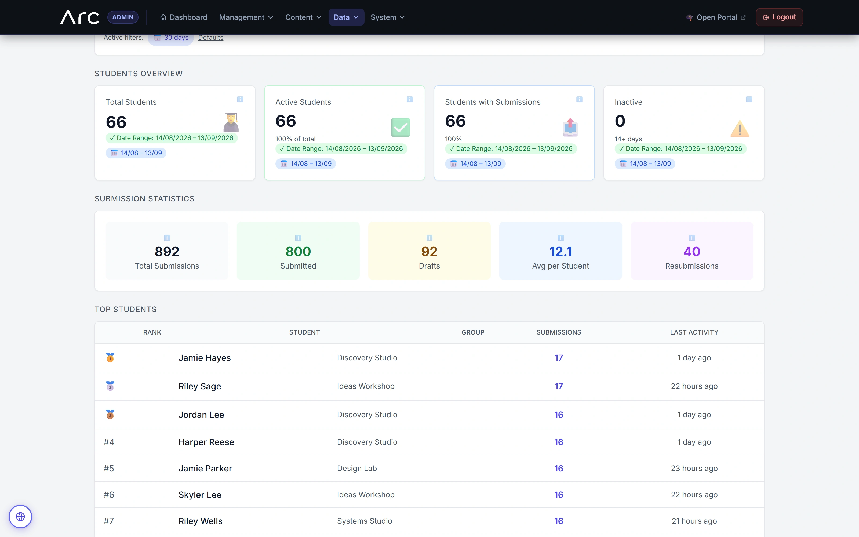Click the graduate student icon on Total Students
The height and width of the screenshot is (537, 859).
[231, 122]
